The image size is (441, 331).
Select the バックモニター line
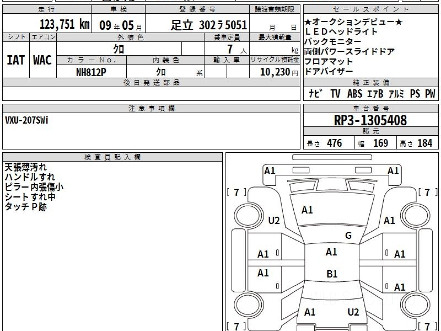pyautogui.click(x=333, y=42)
